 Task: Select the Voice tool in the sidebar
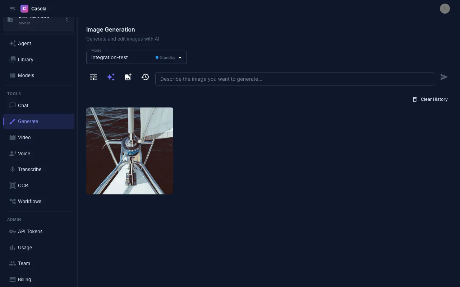point(24,153)
